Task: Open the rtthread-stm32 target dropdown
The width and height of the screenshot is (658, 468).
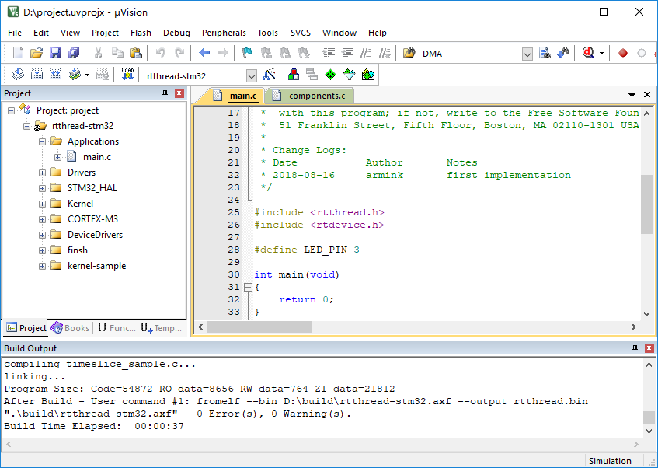Action: click(252, 75)
